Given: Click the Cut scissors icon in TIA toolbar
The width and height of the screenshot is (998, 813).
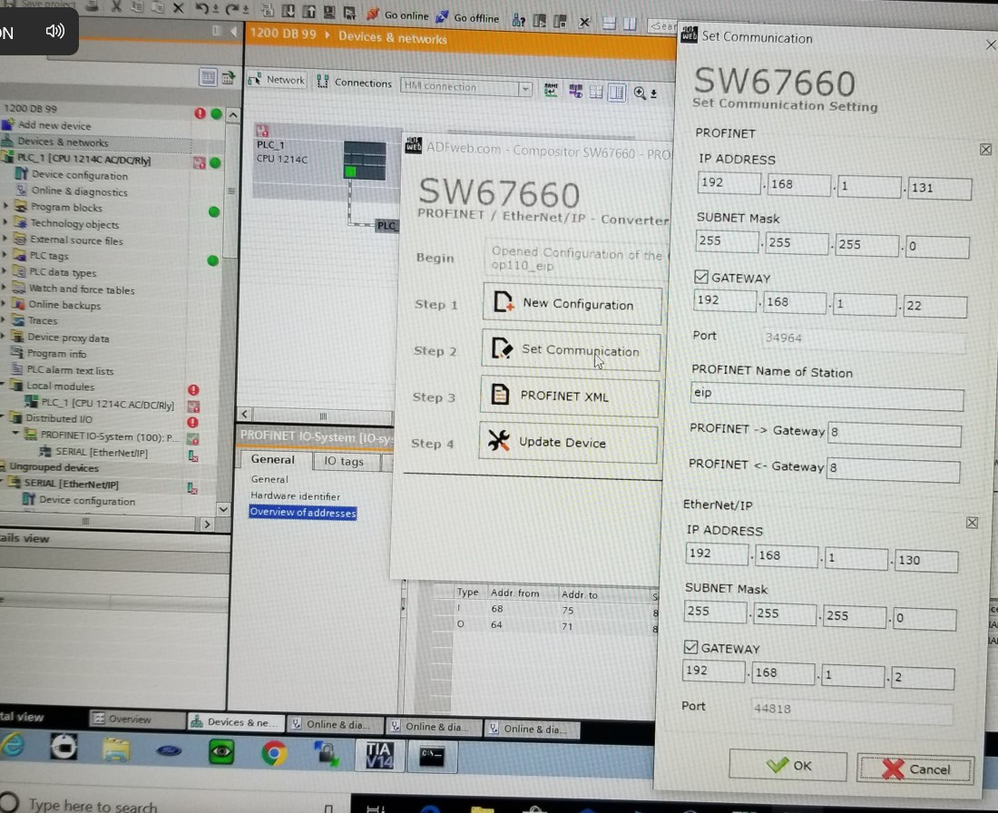Looking at the screenshot, I should (116, 7).
